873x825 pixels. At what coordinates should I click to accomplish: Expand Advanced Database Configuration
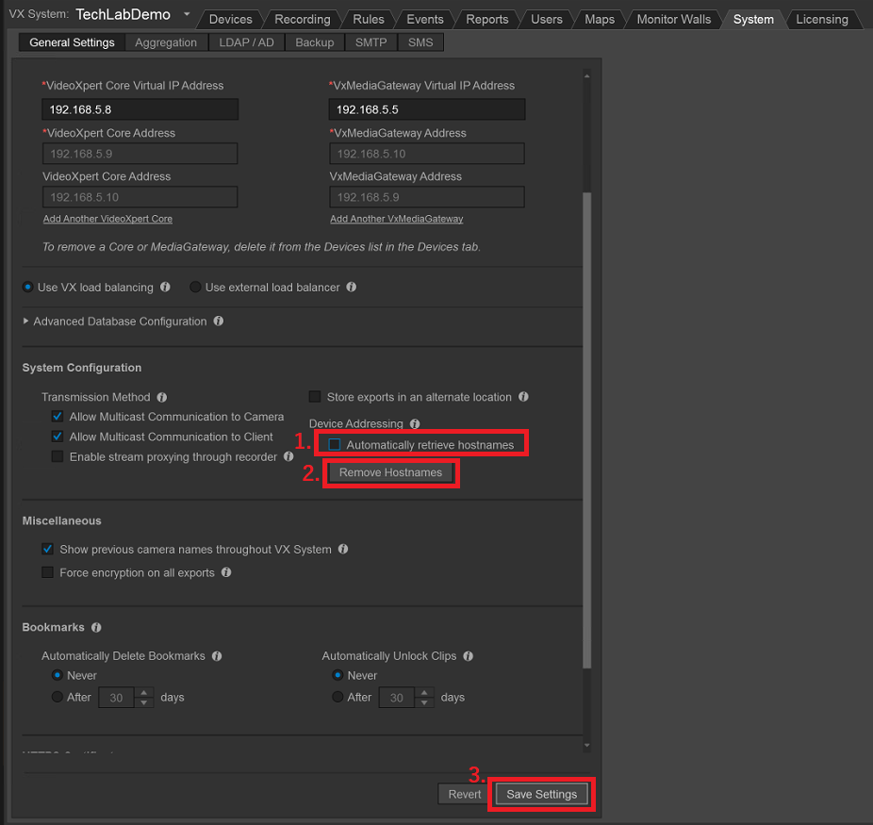[25, 321]
